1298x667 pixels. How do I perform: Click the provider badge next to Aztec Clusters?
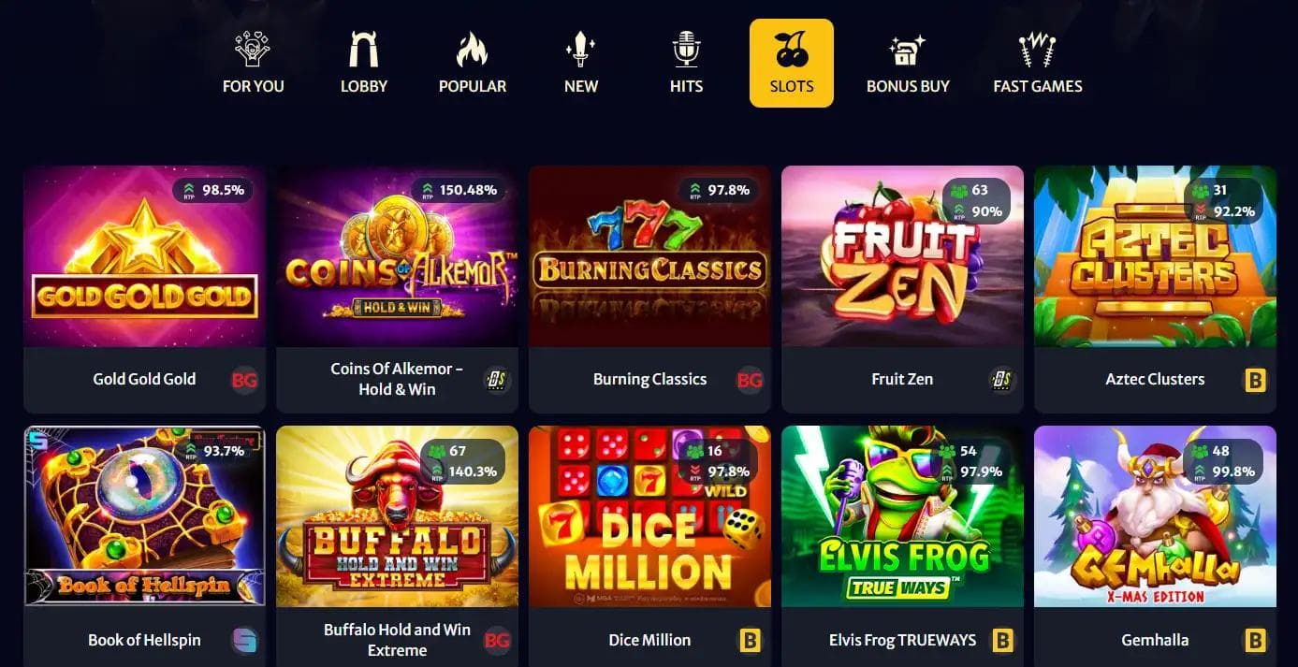pos(1255,380)
